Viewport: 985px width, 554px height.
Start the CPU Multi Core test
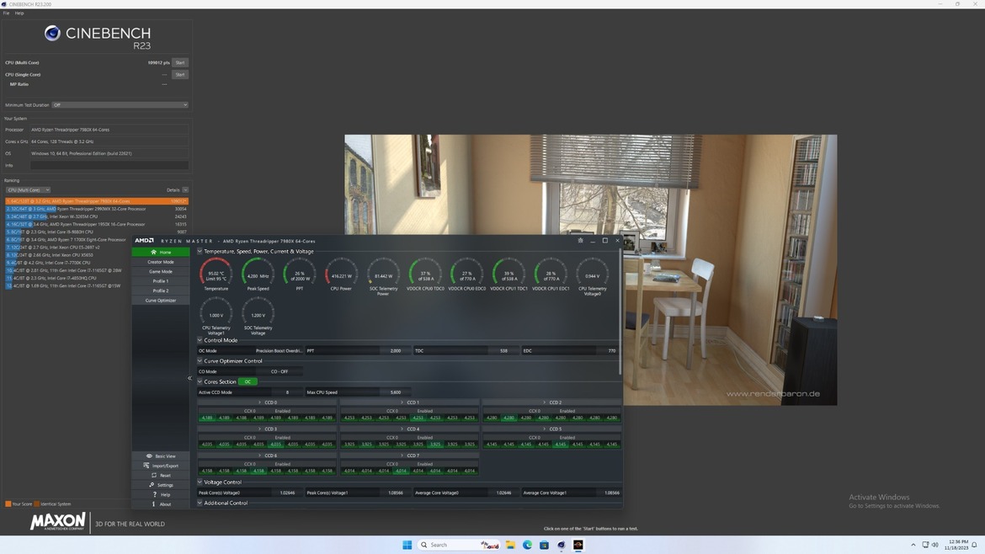pos(179,63)
